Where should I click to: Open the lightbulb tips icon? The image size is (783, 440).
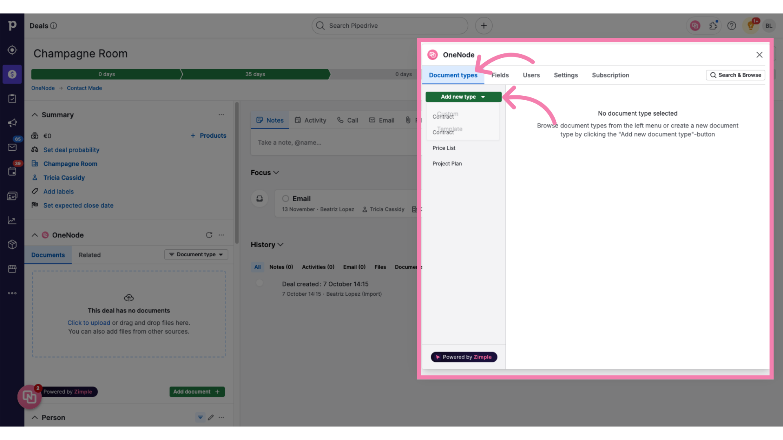[x=751, y=26]
